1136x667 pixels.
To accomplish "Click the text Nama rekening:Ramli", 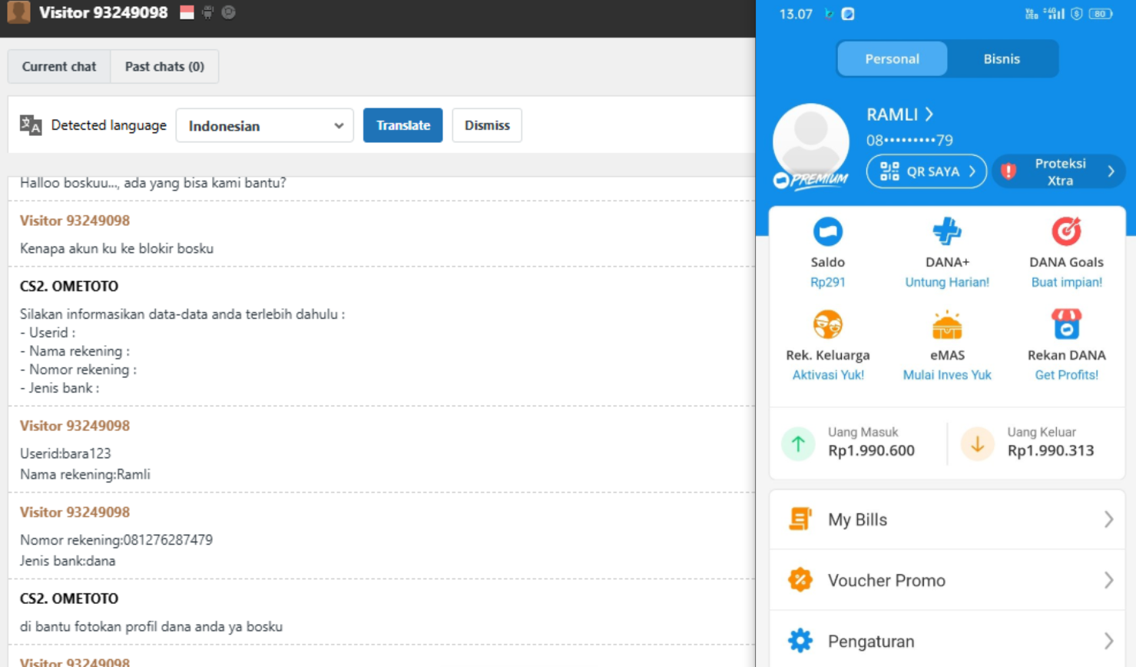I will point(85,474).
